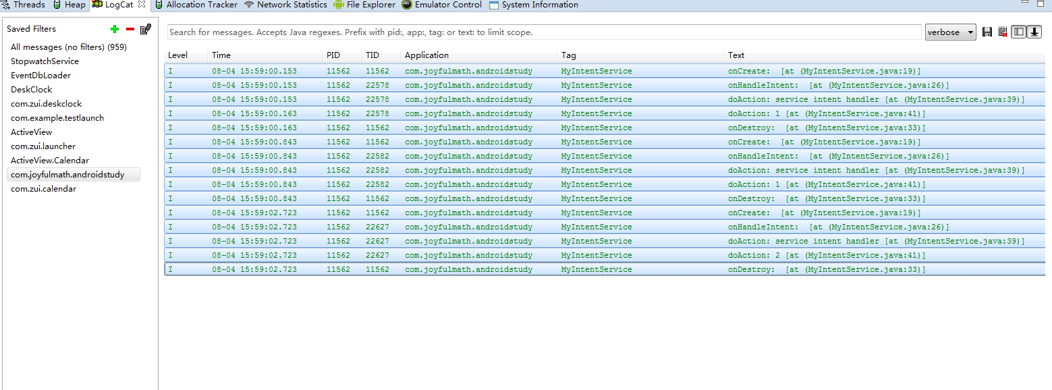This screenshot has height=390, width=1052.
Task: Open the File Explorer tab
Action: 364,5
